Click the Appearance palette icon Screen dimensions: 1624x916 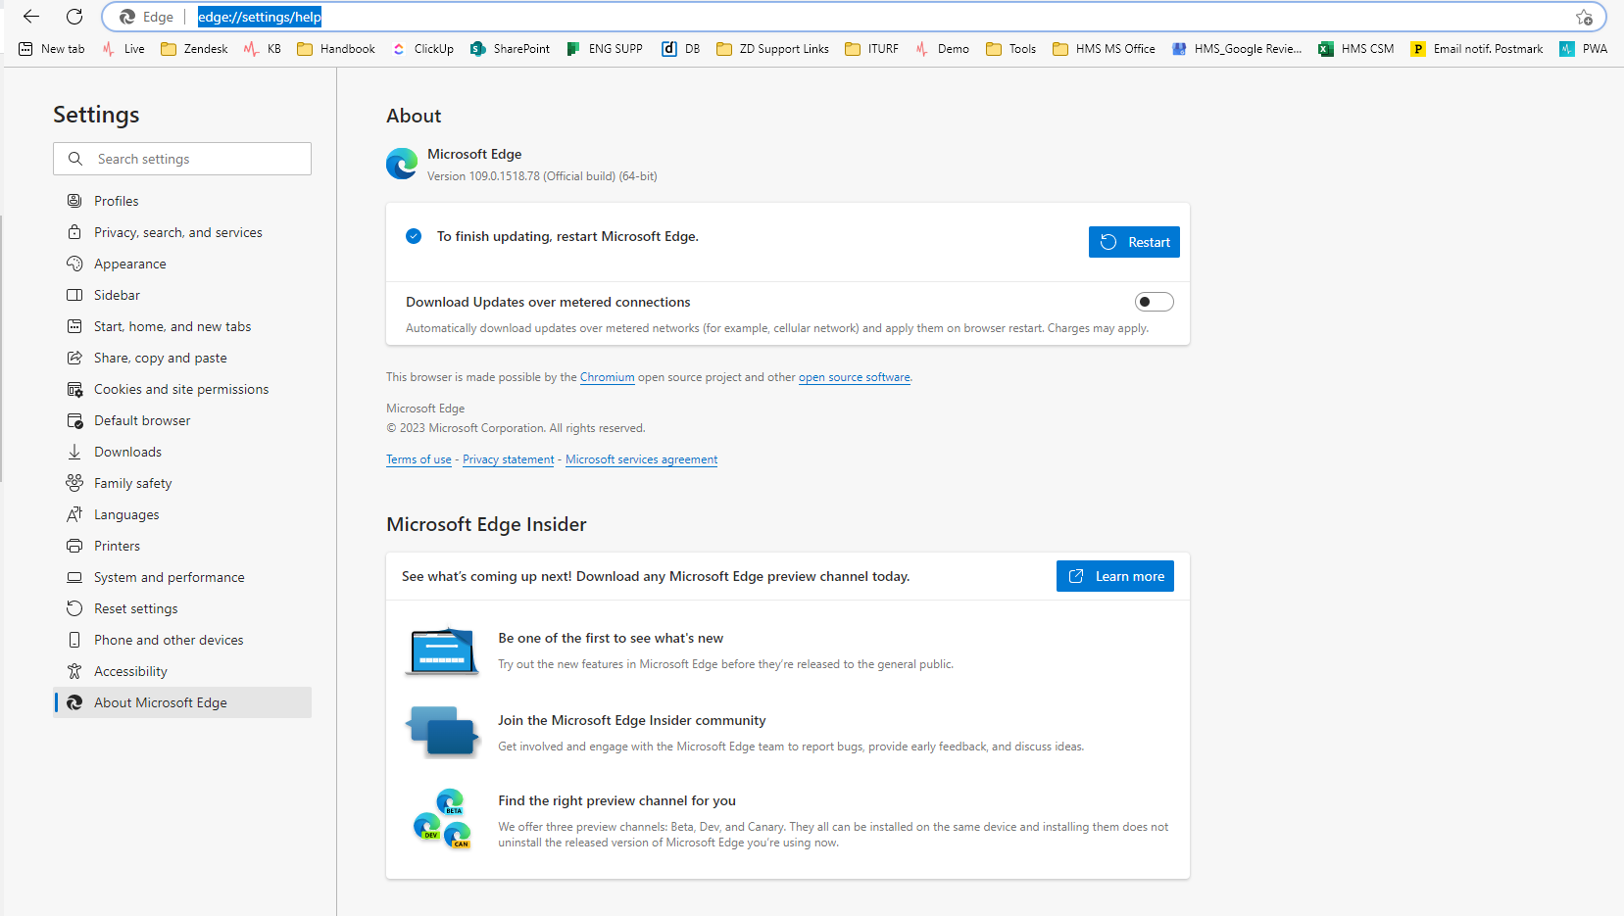[x=74, y=264]
